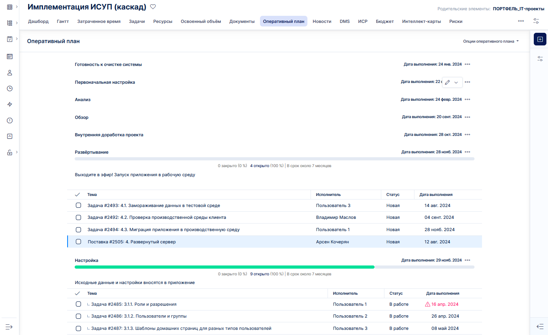Viewport: 548px width, 335px height.
Task: Open the news card icon in left sidebar
Action: point(10,56)
